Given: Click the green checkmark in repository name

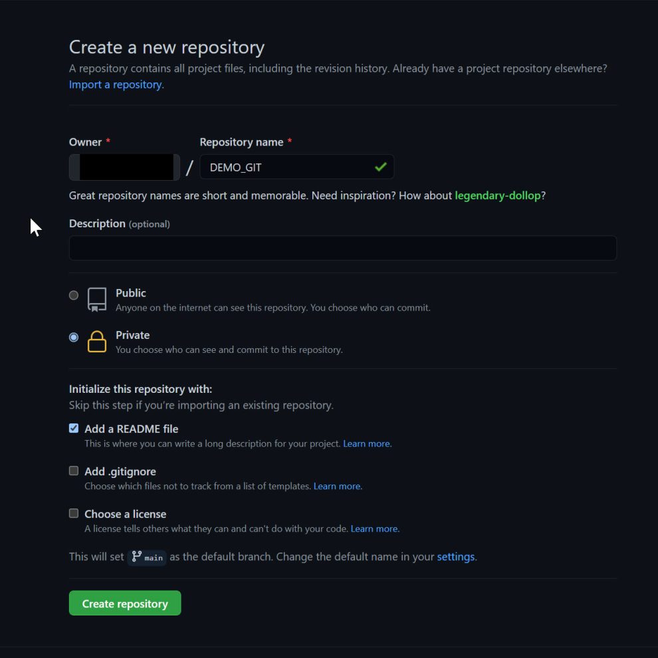Looking at the screenshot, I should tap(380, 167).
